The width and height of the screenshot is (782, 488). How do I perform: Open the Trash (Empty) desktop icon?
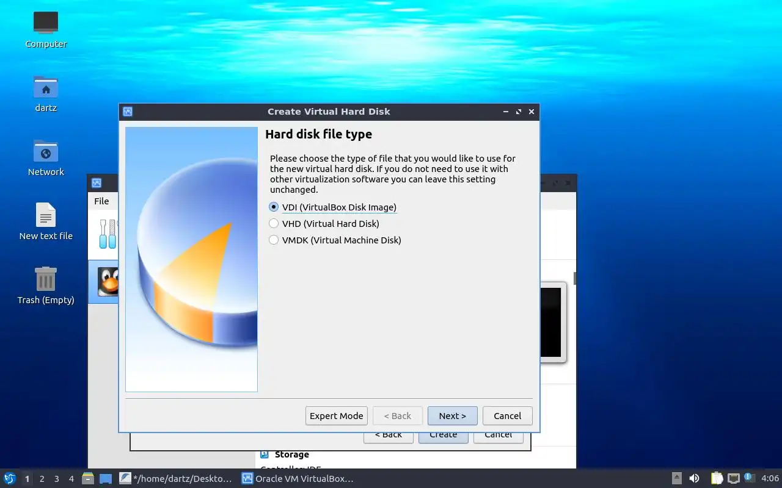point(46,286)
